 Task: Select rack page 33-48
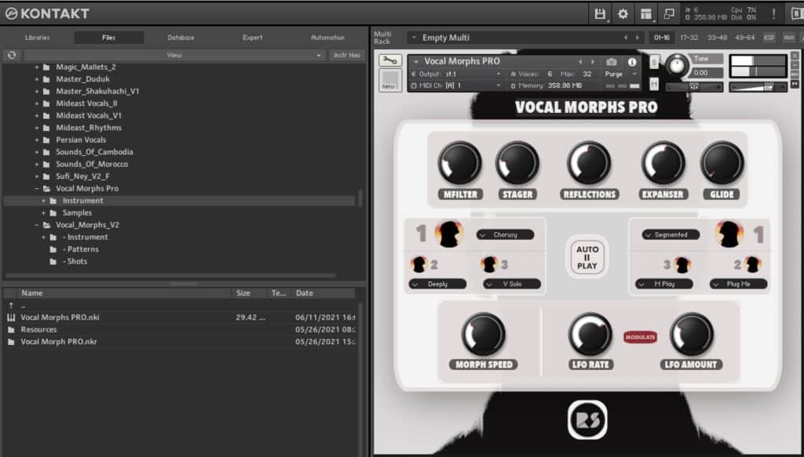[x=717, y=38]
